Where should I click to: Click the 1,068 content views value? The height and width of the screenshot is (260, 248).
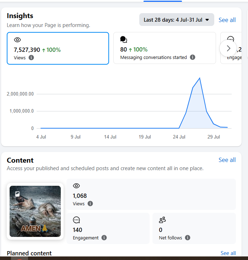click(80, 196)
